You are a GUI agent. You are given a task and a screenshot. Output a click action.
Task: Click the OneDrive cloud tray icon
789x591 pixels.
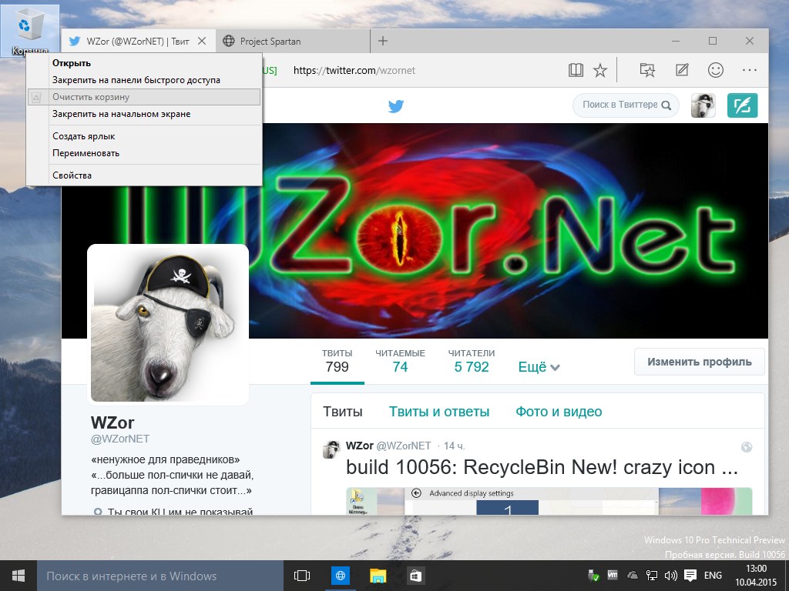(632, 575)
